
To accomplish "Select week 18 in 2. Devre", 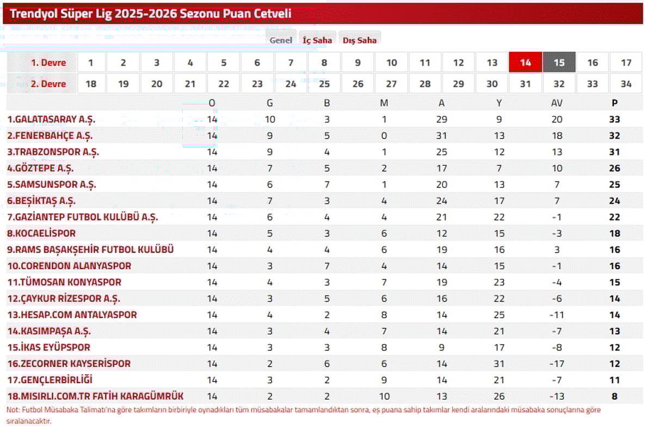I will click(x=90, y=84).
